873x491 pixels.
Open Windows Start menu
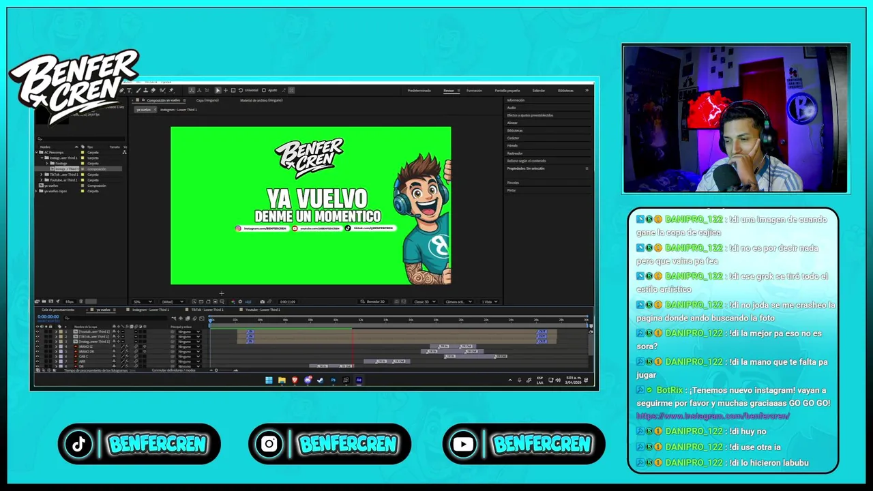269,380
